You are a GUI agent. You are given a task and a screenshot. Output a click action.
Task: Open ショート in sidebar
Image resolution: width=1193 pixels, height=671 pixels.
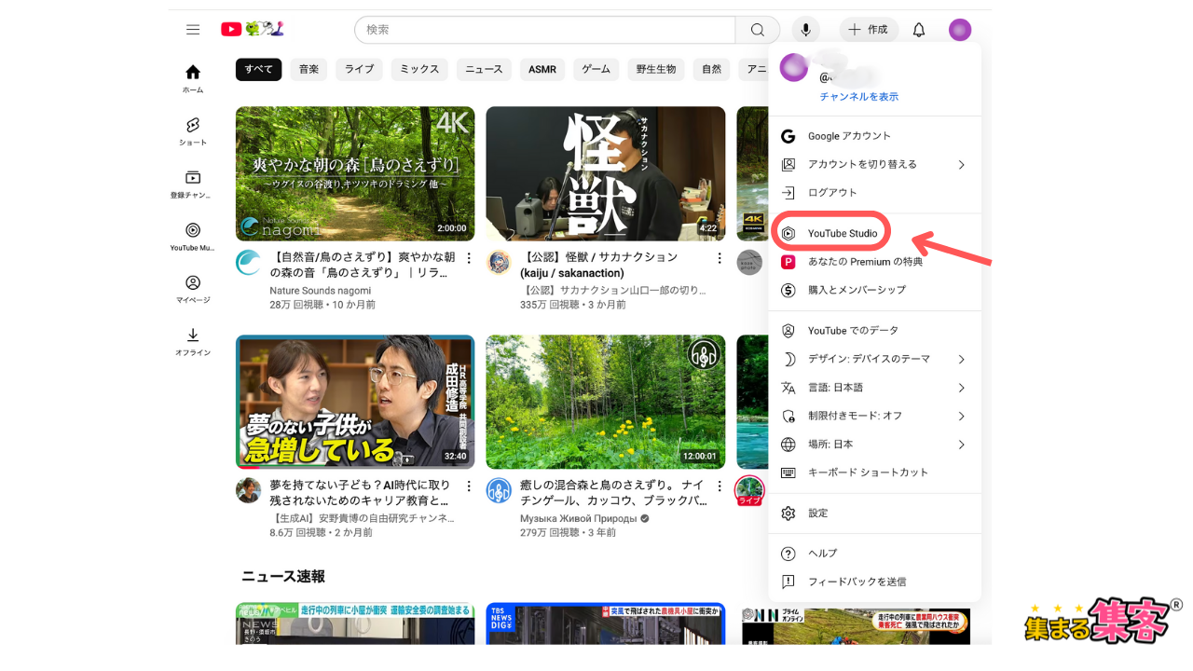click(193, 131)
